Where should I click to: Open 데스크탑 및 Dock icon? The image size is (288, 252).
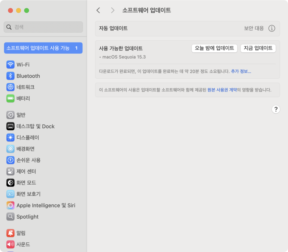coord(10,126)
